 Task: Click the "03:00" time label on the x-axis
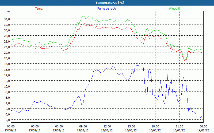[x=35, y=127]
